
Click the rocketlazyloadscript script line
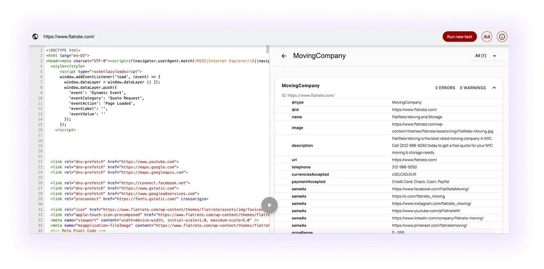[101, 72]
